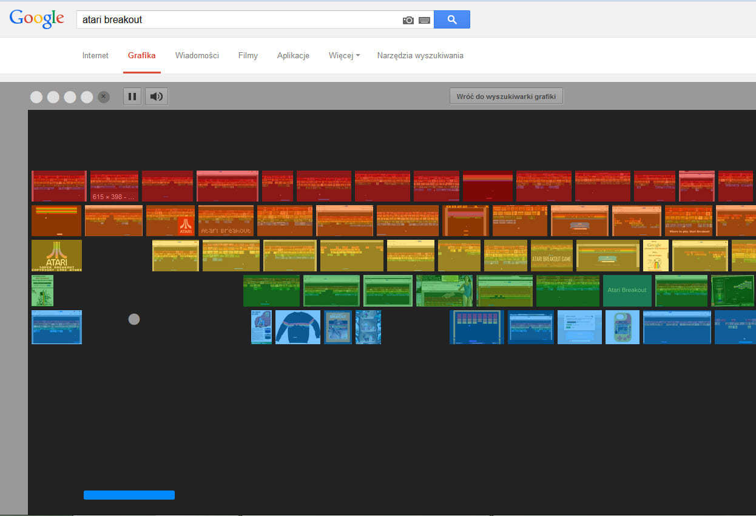Click the Where to play Atari Breakout tile

click(x=689, y=220)
